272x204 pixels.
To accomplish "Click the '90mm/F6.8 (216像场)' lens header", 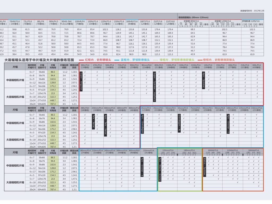I will 146,66.
